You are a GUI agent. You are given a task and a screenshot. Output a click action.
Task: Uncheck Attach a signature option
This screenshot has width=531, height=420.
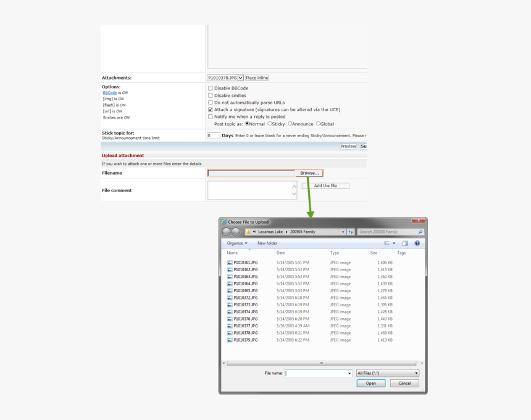click(x=211, y=109)
